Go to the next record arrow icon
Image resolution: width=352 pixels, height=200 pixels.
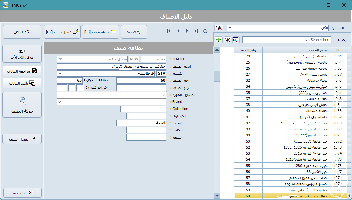coord(187,31)
